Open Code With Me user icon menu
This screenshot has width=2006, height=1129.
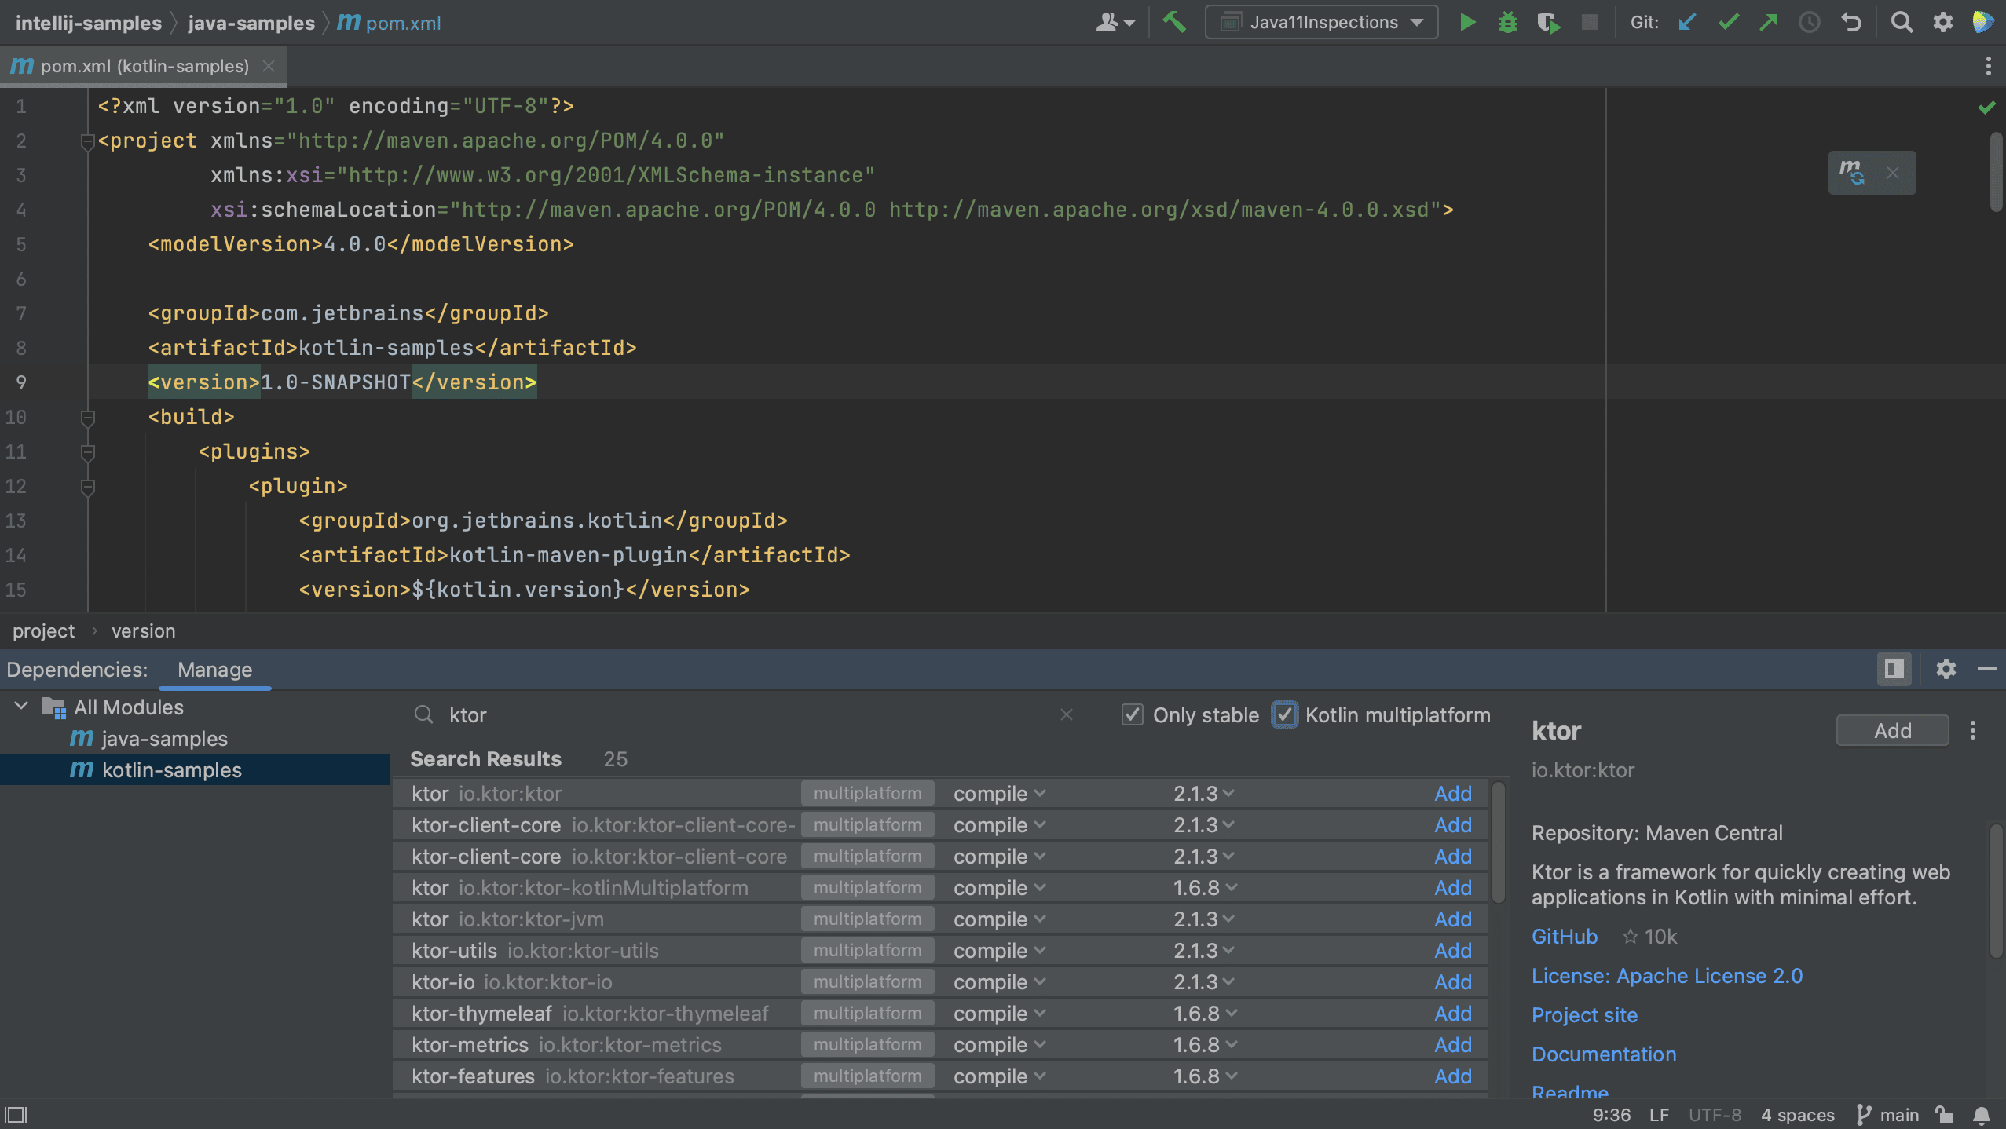[x=1115, y=22]
